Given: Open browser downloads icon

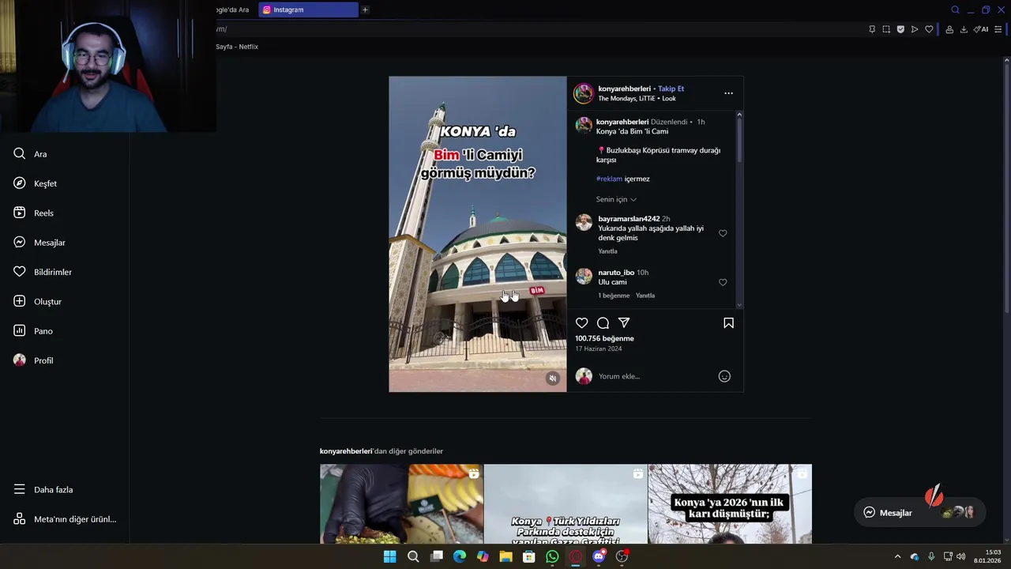Looking at the screenshot, I should click(964, 29).
